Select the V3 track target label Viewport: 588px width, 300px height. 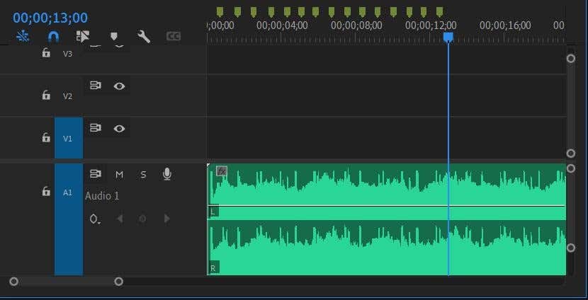[x=67, y=54]
